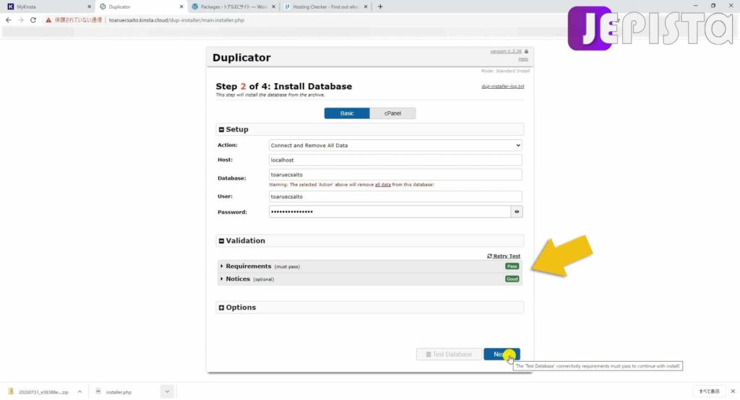Click the browser forward arrow
This screenshot has height=400, width=740.
21,20
